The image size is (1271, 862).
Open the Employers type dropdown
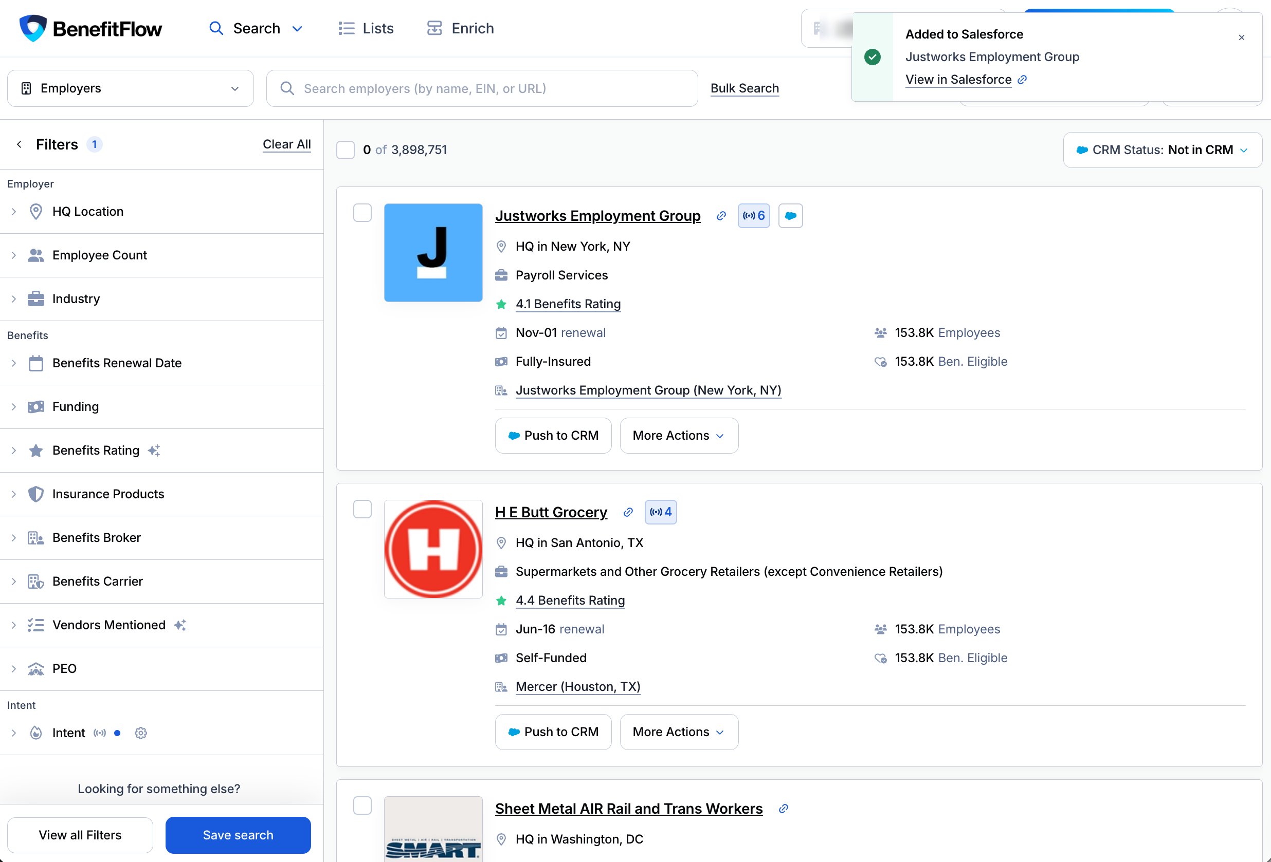pos(130,88)
